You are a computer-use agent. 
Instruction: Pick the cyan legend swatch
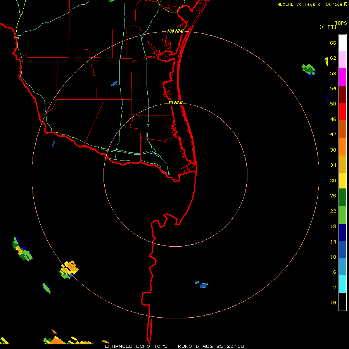coord(342,284)
